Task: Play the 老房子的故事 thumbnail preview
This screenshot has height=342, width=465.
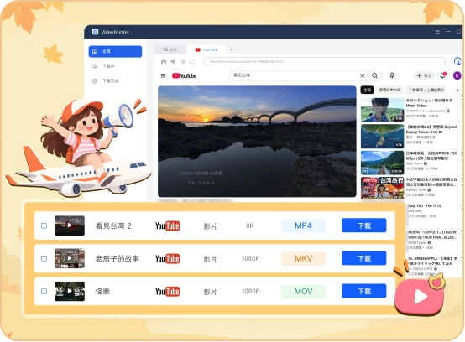Action: coord(70,258)
